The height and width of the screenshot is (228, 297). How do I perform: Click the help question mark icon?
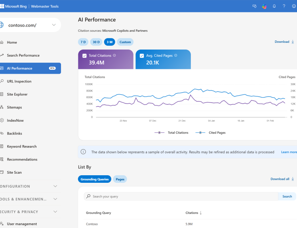click(x=284, y=6)
